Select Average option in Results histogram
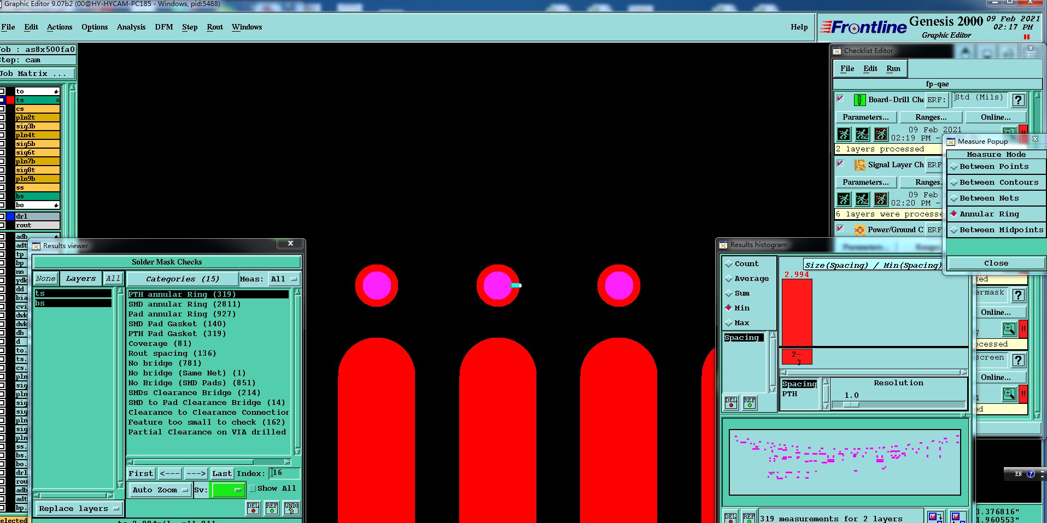 [747, 279]
